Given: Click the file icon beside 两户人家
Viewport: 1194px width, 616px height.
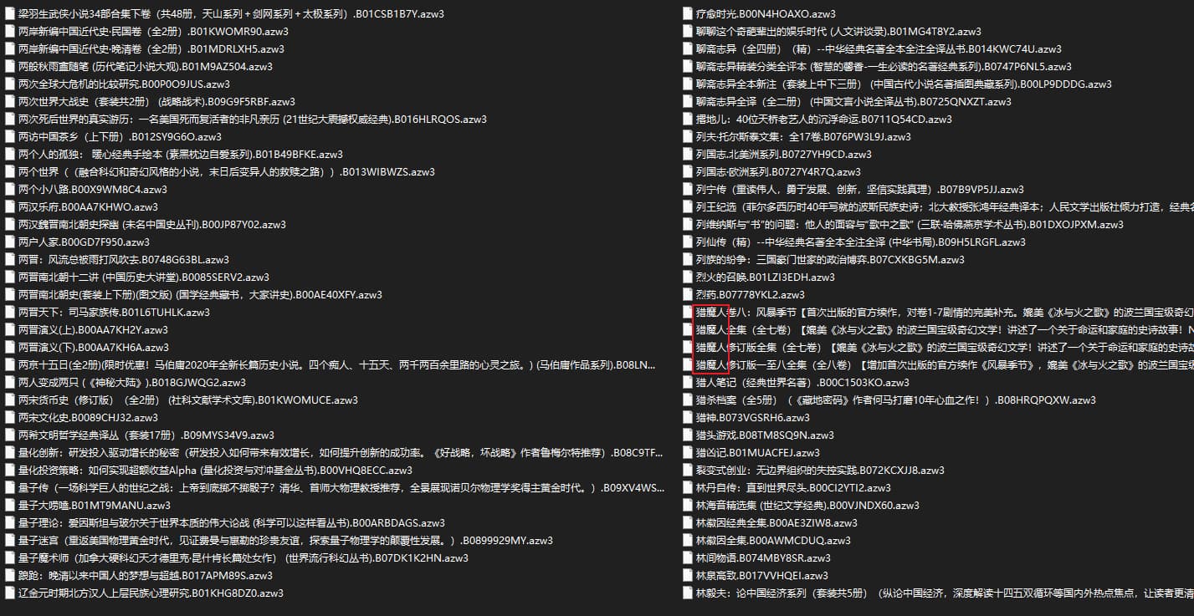Looking at the screenshot, I should (9, 242).
